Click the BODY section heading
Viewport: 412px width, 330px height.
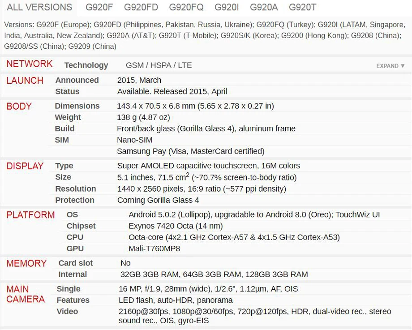click(19, 107)
